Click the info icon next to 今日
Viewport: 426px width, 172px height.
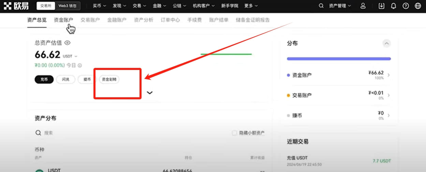click(x=80, y=65)
